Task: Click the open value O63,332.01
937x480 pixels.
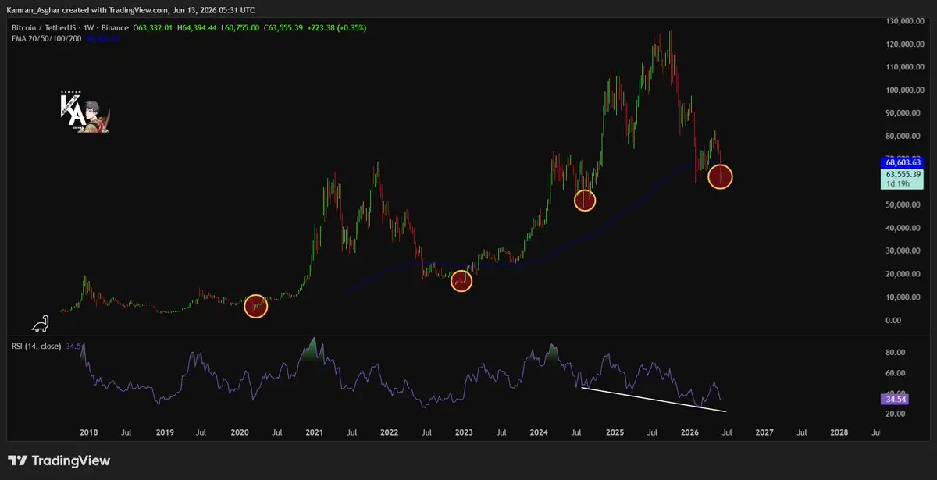Action: coord(155,27)
